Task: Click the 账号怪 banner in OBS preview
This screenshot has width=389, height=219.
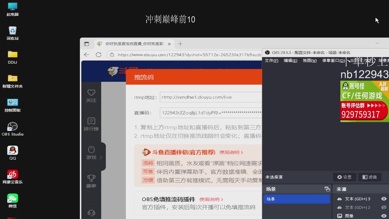Action: pyautogui.click(x=364, y=101)
